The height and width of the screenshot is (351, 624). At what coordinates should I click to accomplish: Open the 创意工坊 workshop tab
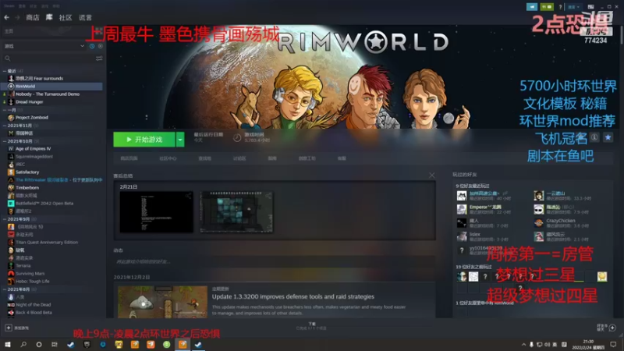click(x=307, y=158)
